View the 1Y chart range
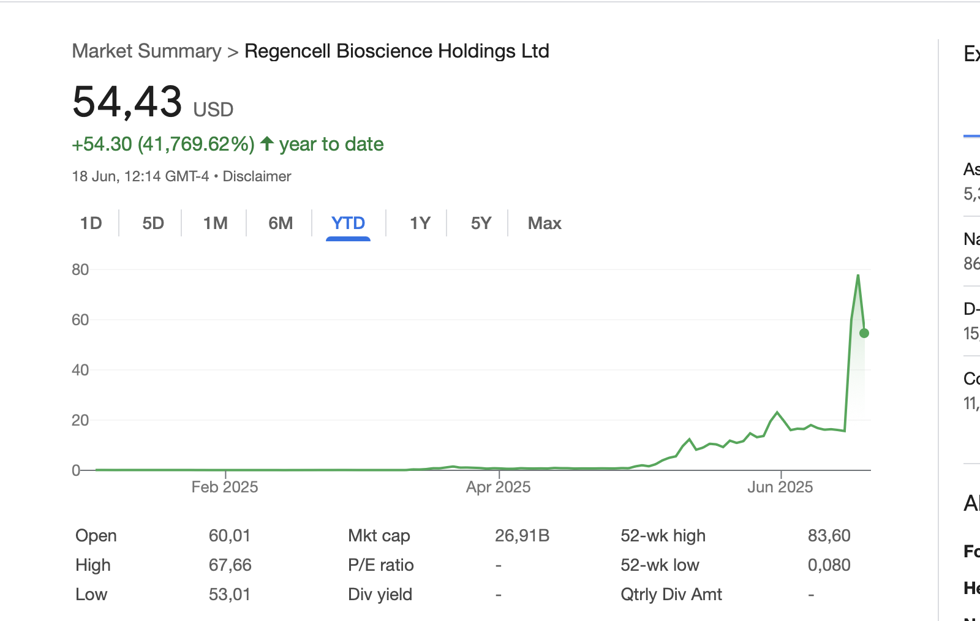Screen dimensions: 980x621 [420, 224]
